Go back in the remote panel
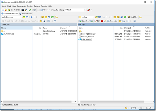 104,17
